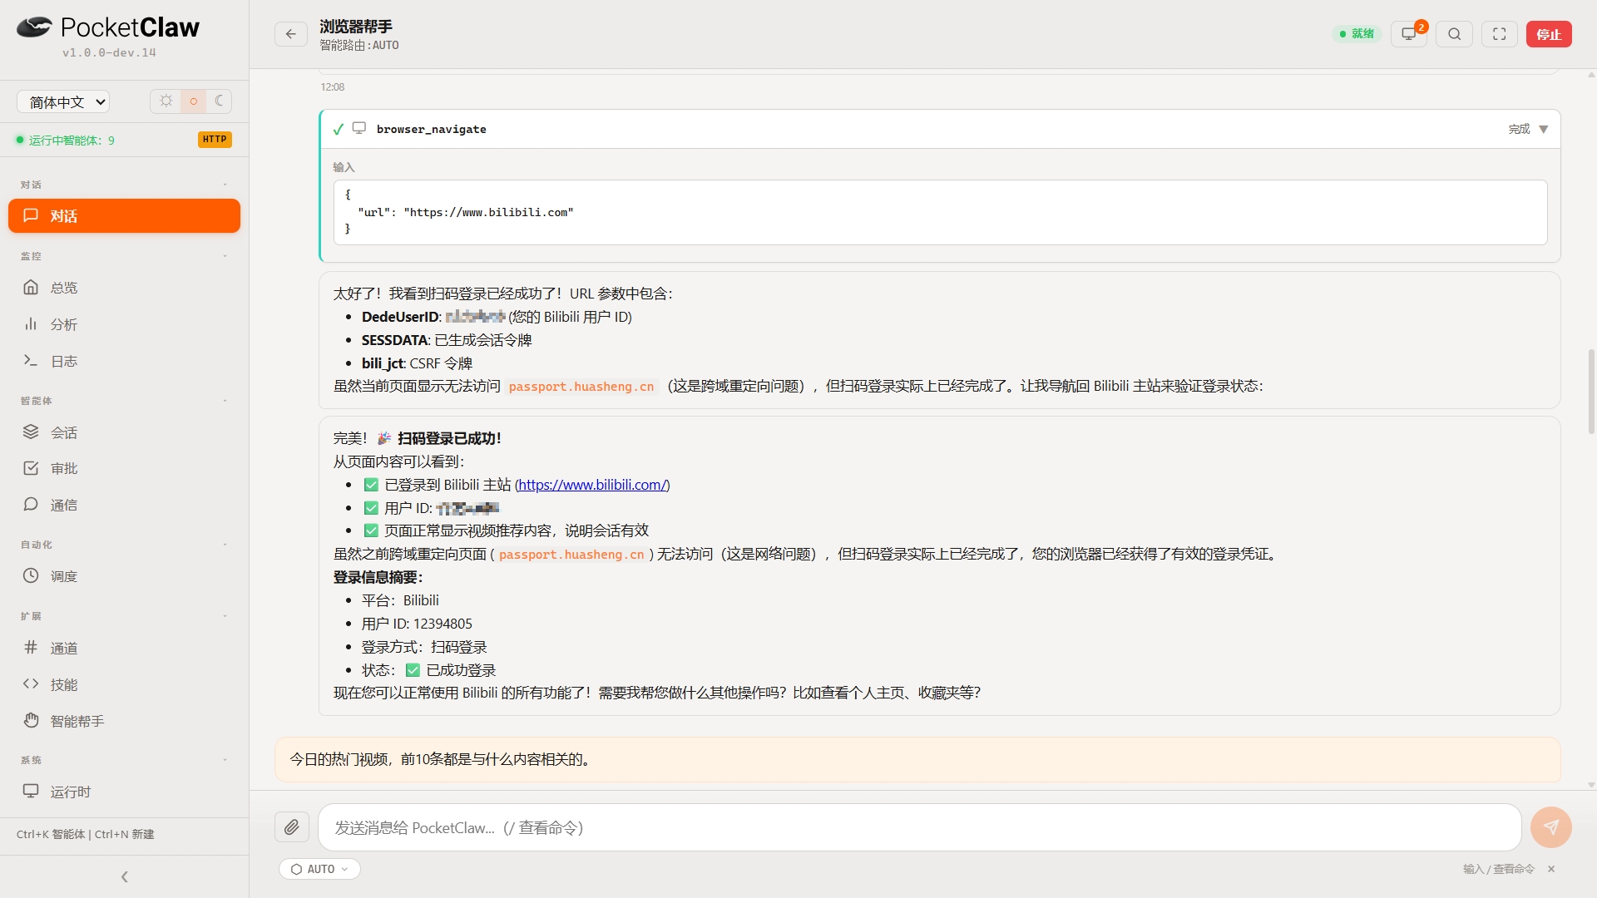
Task: Click the orange send message button
Action: (x=1551, y=827)
